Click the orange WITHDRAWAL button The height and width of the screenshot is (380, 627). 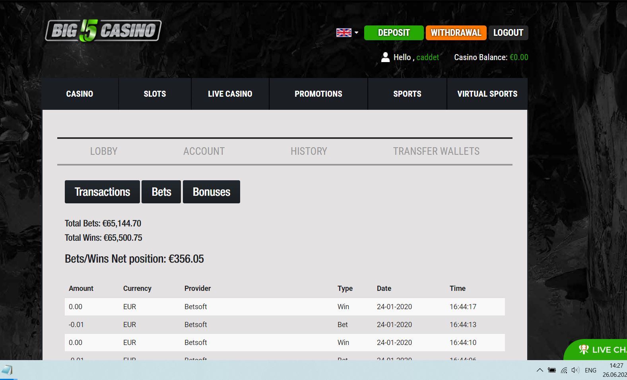pos(456,33)
